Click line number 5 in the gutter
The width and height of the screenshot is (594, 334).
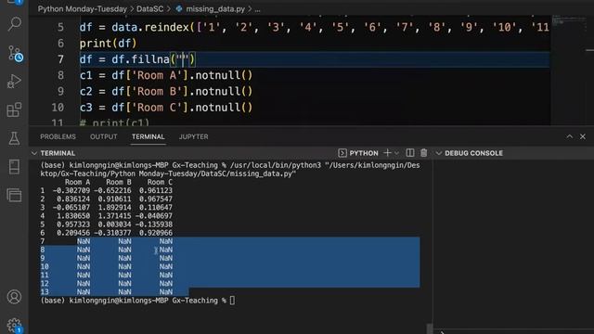coord(60,27)
